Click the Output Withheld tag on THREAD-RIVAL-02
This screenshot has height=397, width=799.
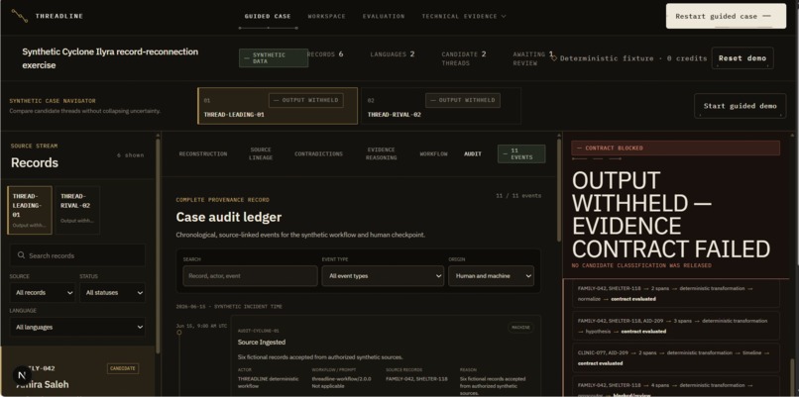pyautogui.click(x=463, y=100)
